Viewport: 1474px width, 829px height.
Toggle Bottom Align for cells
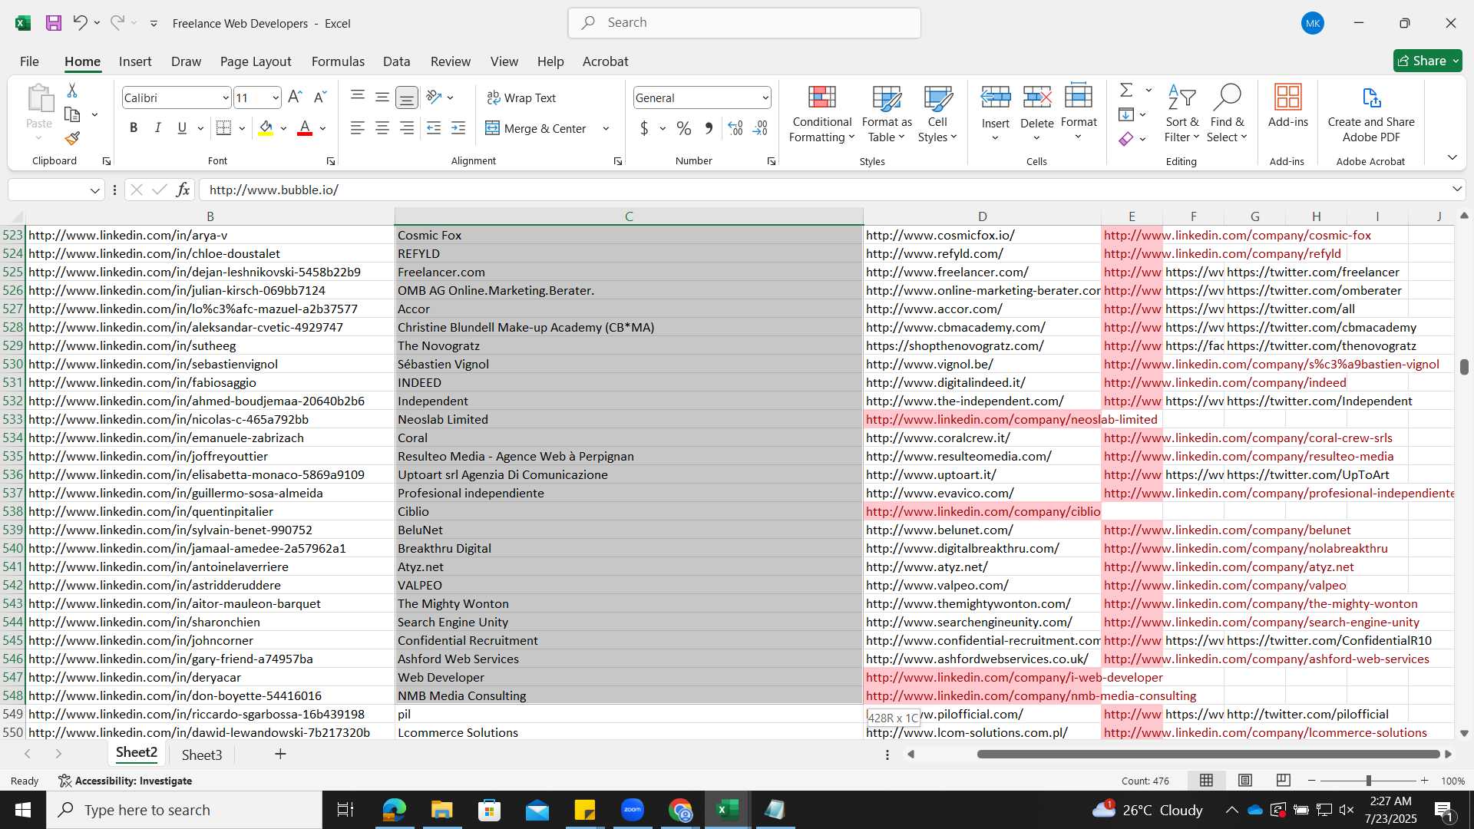[407, 97]
